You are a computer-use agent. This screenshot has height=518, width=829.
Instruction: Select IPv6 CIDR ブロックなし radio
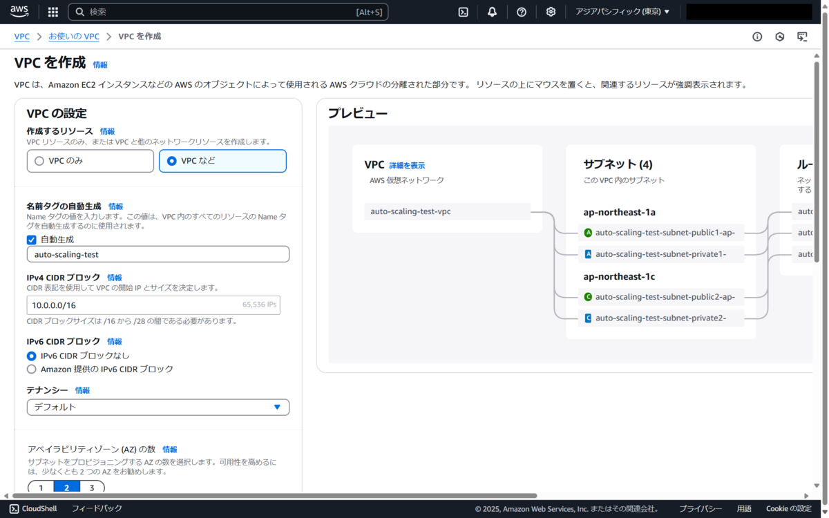coord(31,356)
